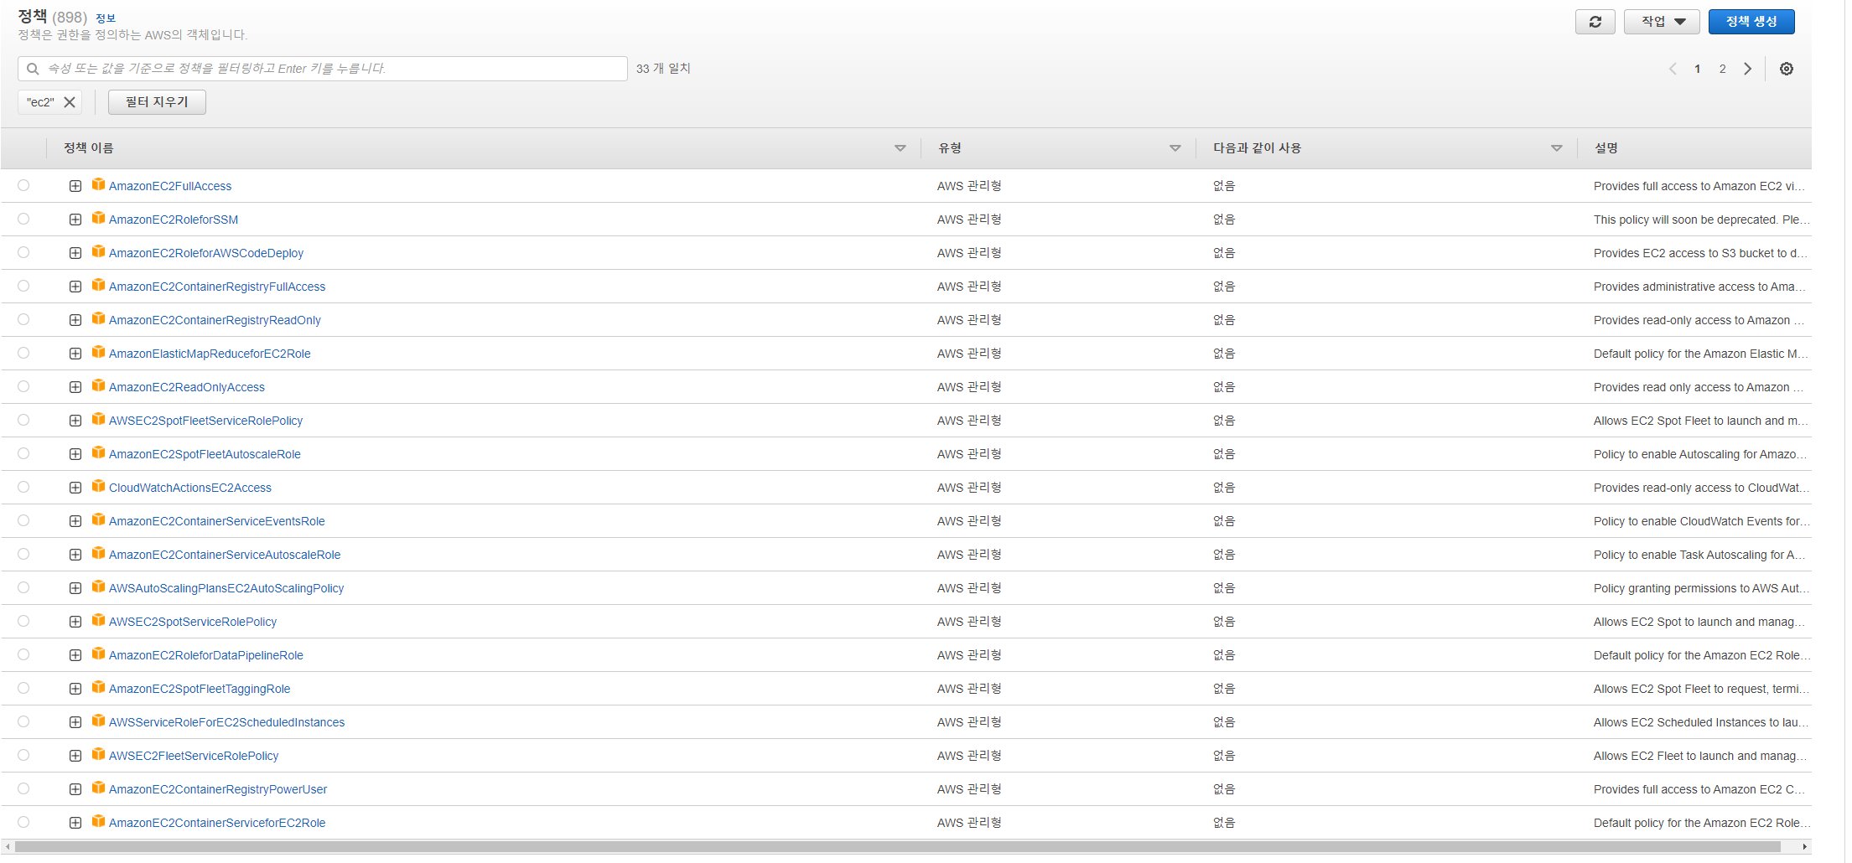The height and width of the screenshot is (863, 1852).
Task: Click the AmazonEC2FullAccess policy box icon
Action: pyautogui.click(x=98, y=184)
